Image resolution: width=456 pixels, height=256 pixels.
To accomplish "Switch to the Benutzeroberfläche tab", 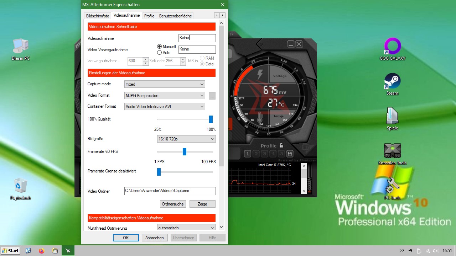I will pyautogui.click(x=176, y=16).
